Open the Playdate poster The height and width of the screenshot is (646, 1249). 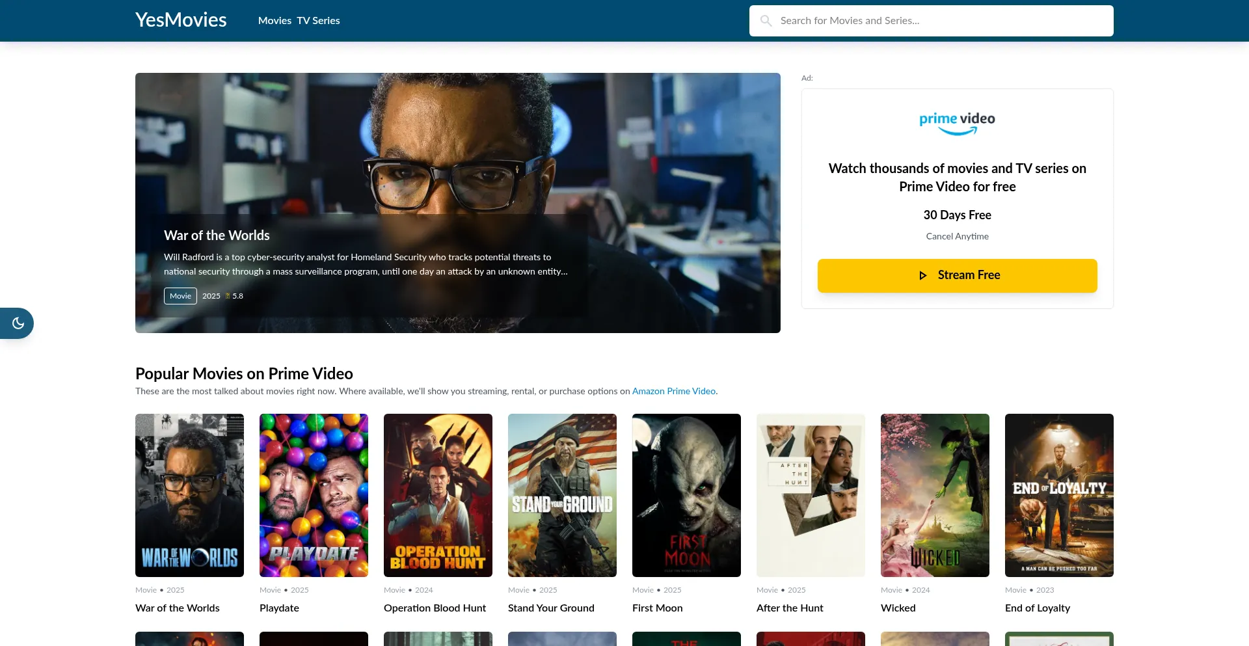314,495
